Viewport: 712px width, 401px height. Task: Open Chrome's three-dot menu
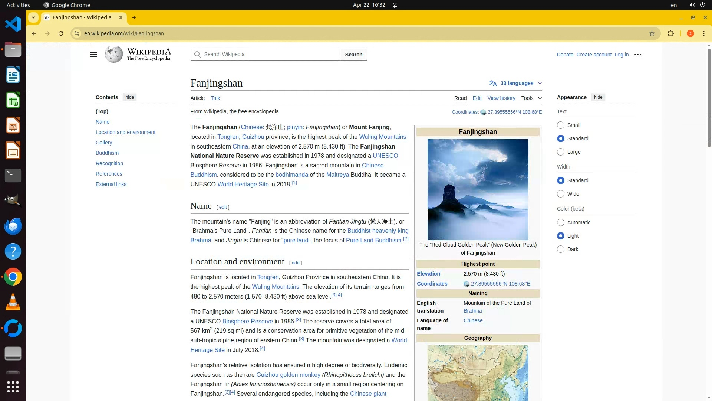click(703, 33)
